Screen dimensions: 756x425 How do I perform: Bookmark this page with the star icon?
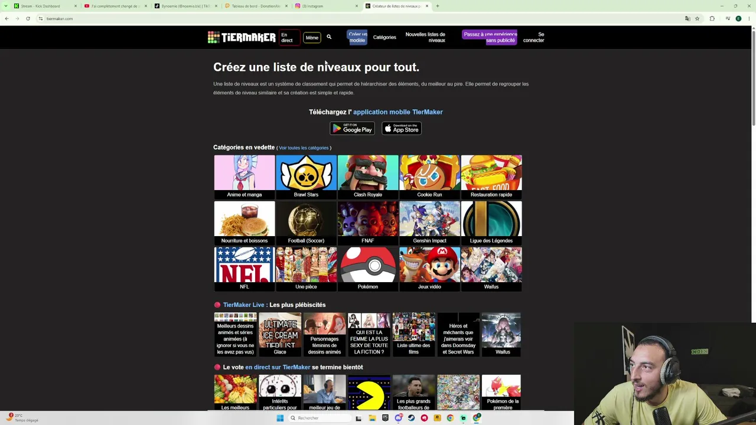pyautogui.click(x=697, y=18)
